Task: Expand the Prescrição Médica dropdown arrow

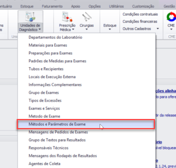Action: click(x=73, y=30)
